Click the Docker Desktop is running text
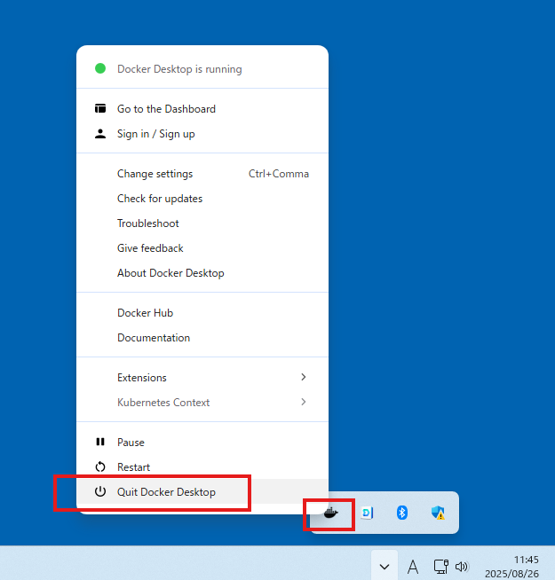 tap(179, 69)
